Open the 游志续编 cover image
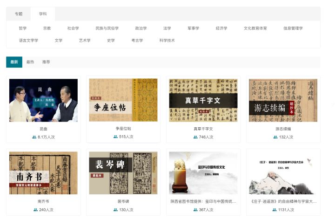The height and width of the screenshot is (220, 335). [x=283, y=100]
